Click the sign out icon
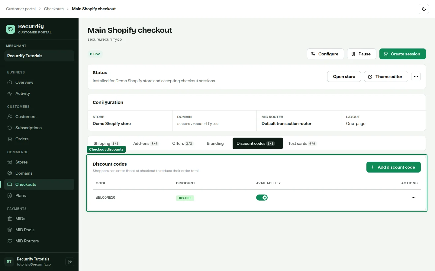The height and width of the screenshot is (271, 435). (x=70, y=262)
